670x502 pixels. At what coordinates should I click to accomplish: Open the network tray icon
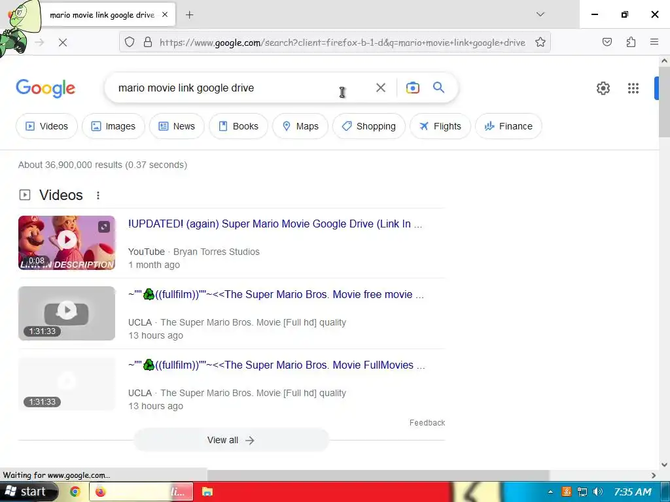pyautogui.click(x=582, y=492)
